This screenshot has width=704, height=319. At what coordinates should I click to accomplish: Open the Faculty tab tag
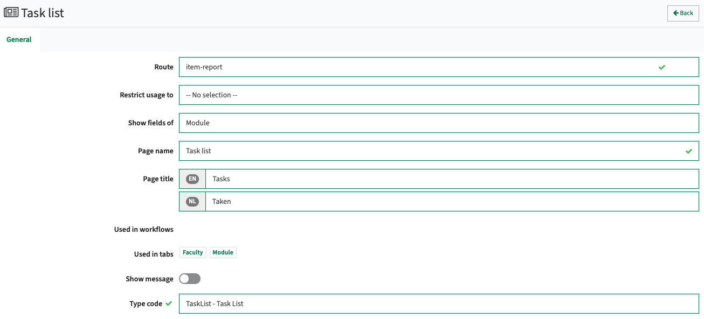tap(193, 252)
